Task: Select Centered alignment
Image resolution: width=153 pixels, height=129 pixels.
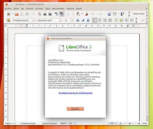Action: click(x=100, y=20)
